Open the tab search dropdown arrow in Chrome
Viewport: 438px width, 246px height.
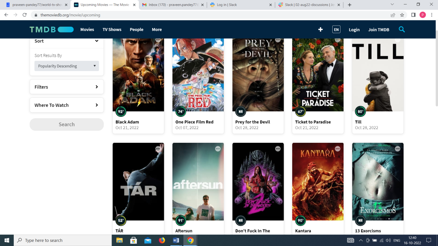(x=392, y=4)
